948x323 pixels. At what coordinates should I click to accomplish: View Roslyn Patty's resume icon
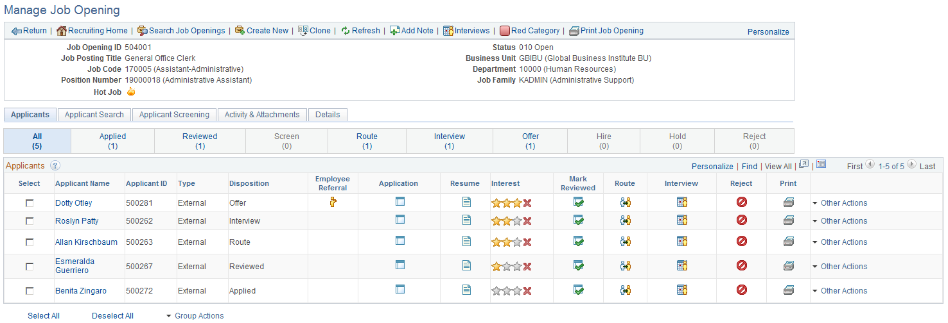point(466,220)
